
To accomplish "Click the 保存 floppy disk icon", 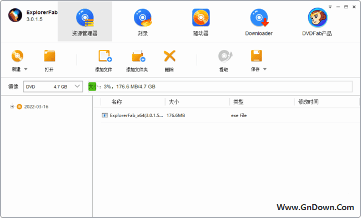I will 257,56.
